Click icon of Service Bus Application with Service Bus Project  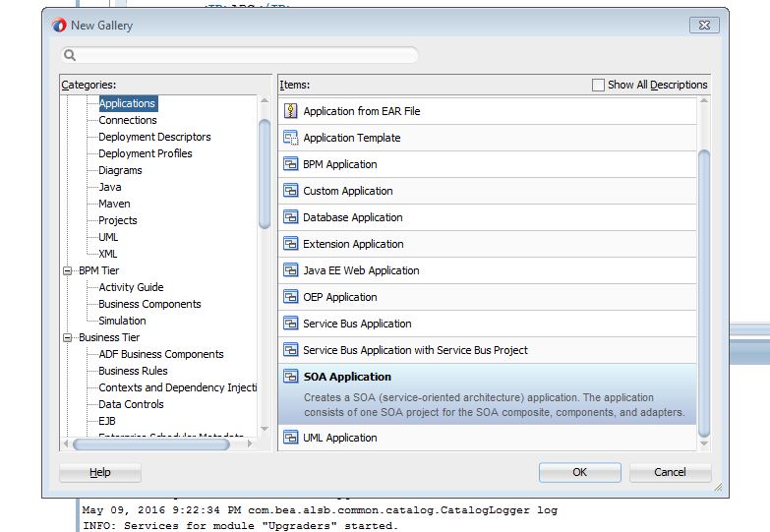tap(291, 350)
